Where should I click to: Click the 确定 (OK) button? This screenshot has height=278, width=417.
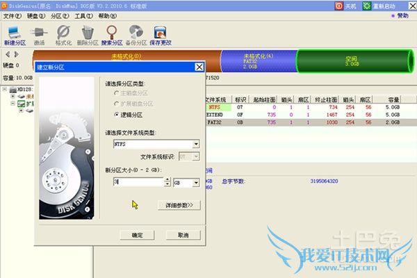[137, 235]
